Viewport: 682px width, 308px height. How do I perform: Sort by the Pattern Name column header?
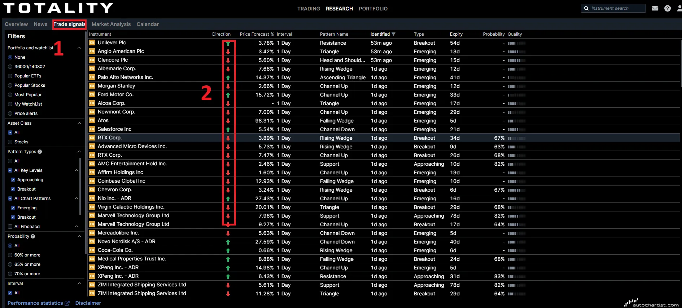[x=334, y=34]
